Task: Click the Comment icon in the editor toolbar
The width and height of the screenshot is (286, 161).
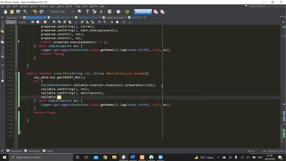Action: [x=124, y=22]
